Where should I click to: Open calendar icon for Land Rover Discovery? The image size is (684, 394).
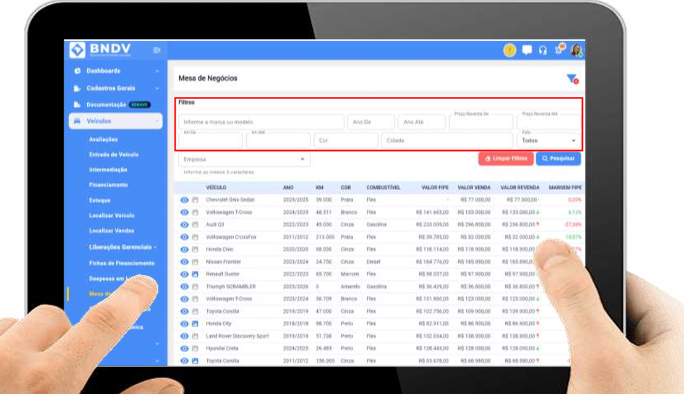click(x=195, y=336)
